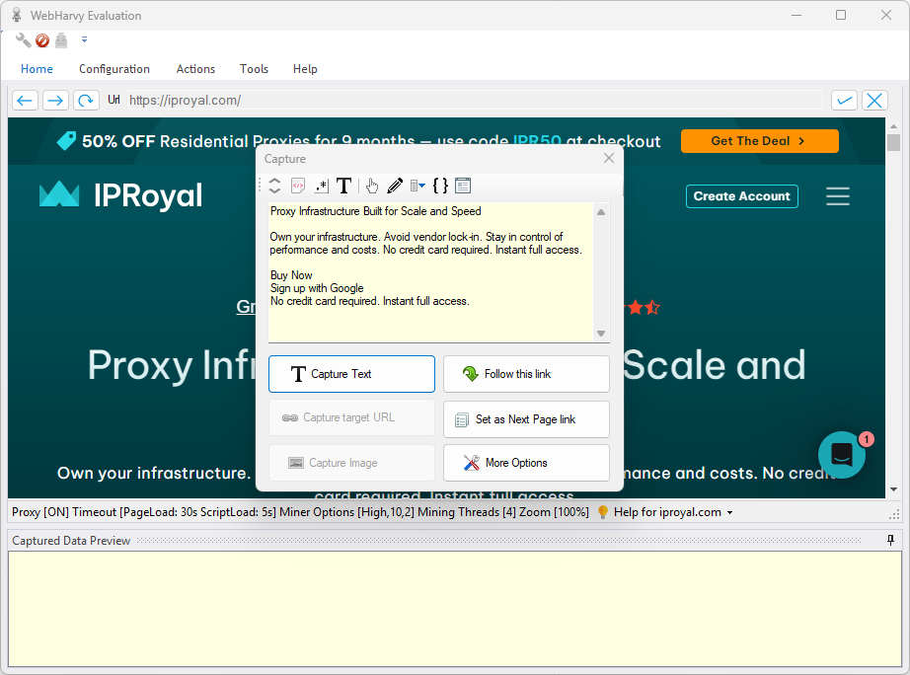910x675 pixels.
Task: Open the Configuration menu tab
Action: click(114, 69)
